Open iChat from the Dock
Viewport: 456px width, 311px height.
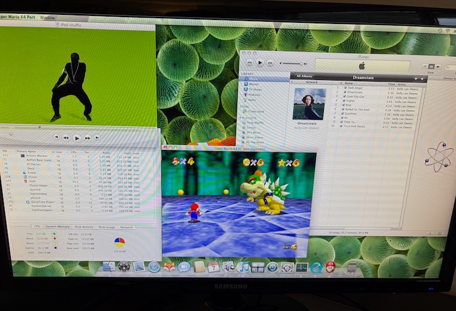pyautogui.click(x=184, y=266)
